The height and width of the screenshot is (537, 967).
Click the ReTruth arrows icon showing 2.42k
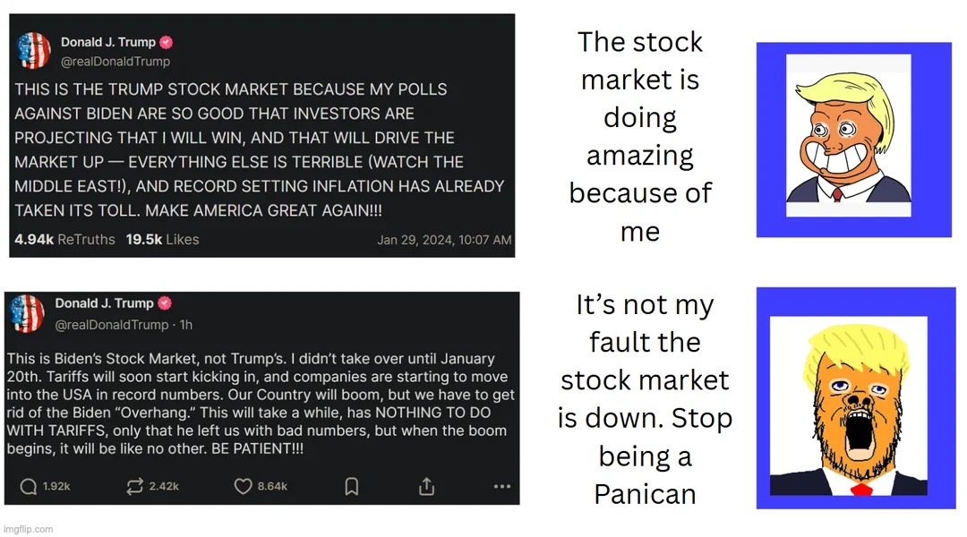point(134,487)
